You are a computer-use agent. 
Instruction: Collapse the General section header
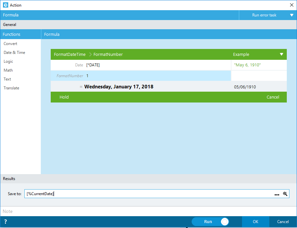coord(148,25)
